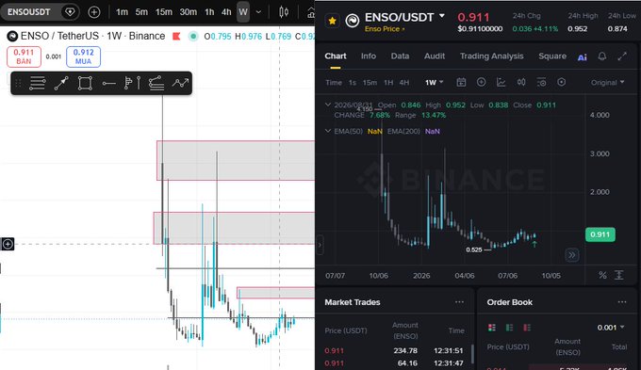Open the hexagon chart settings icon
The image size is (641, 370).
[x=562, y=83]
